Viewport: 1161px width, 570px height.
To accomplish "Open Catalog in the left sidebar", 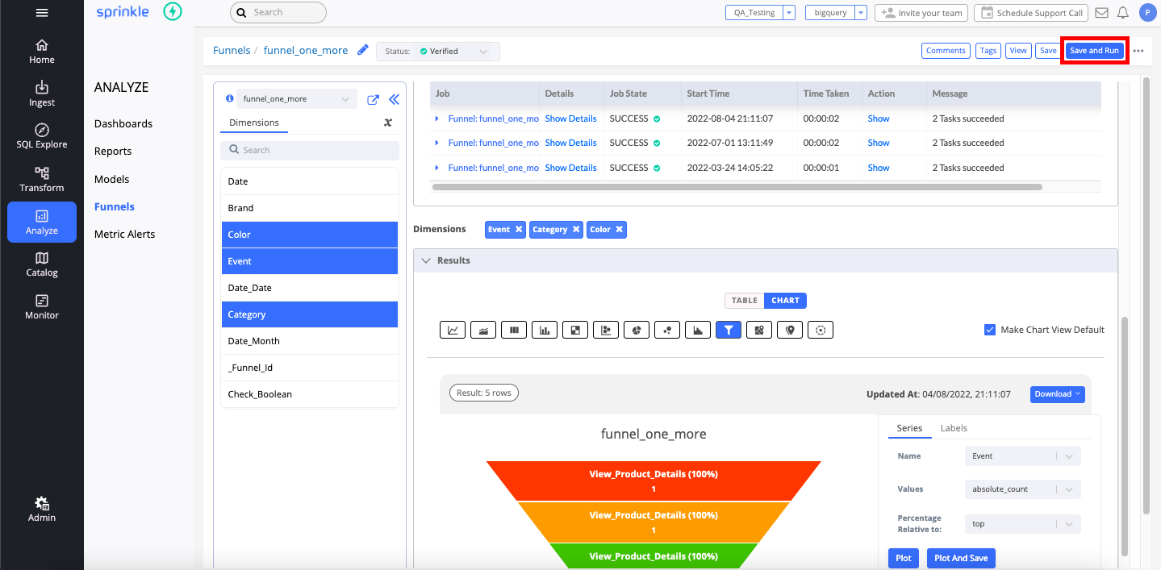I will [42, 264].
